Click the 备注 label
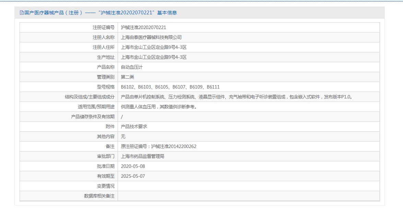Image resolution: width=403 pixels, height=214 pixels. [x=110, y=146]
